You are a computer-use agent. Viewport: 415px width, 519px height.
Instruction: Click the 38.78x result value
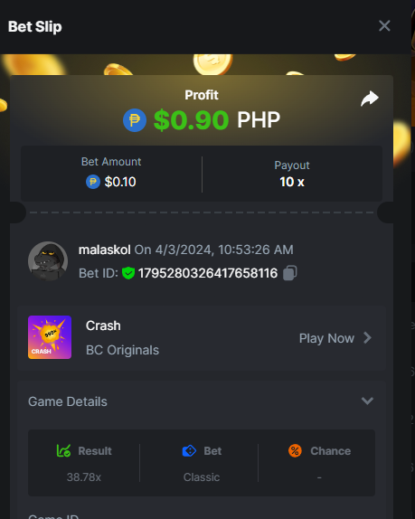84,477
